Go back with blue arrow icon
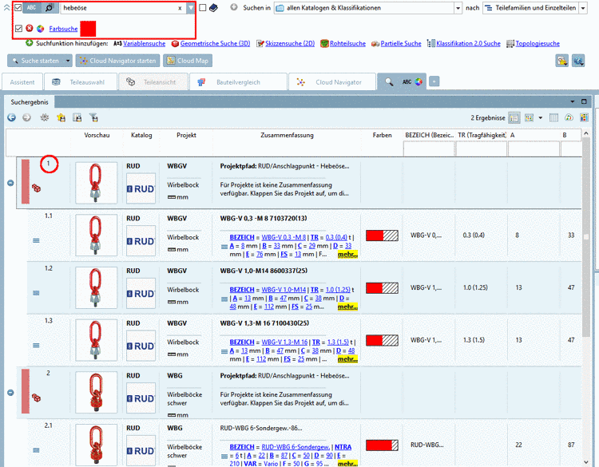Image resolution: width=599 pixels, height=467 pixels. 11,117
